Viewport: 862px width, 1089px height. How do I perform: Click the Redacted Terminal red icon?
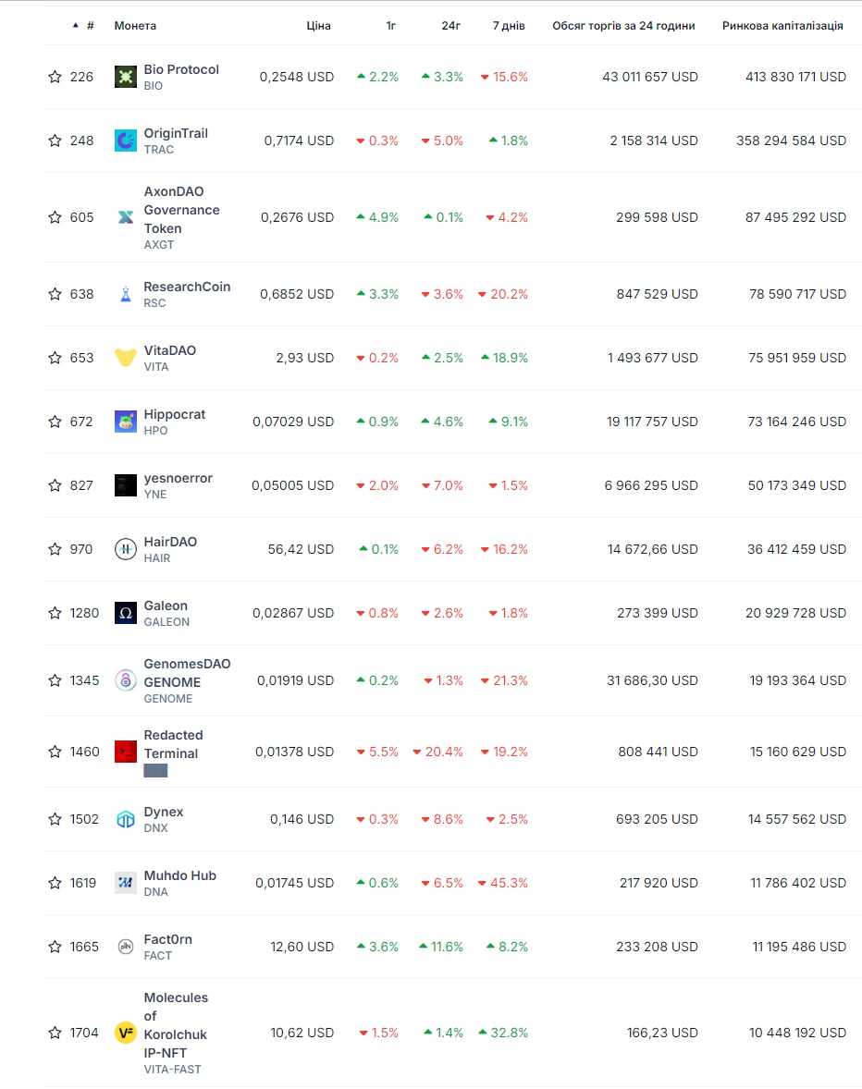125,752
